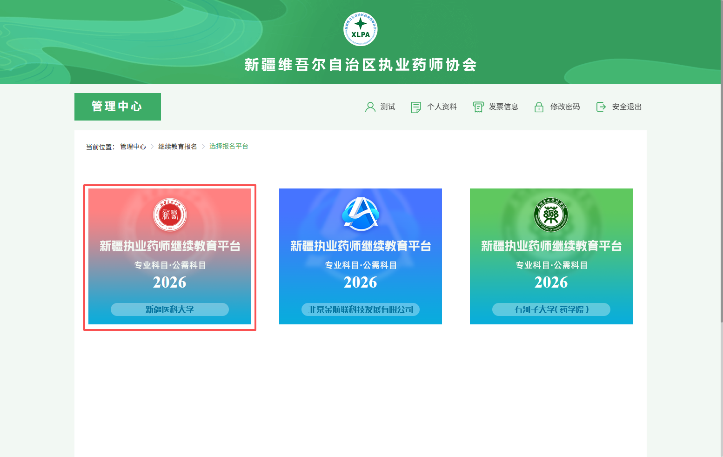Go to 发票信息 in the top menu
This screenshot has height=457, width=723.
click(x=503, y=107)
